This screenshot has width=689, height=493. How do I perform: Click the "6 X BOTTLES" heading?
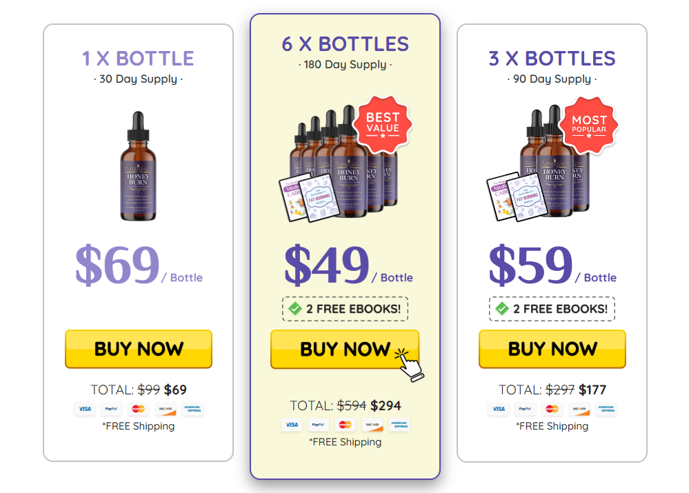[x=345, y=43]
